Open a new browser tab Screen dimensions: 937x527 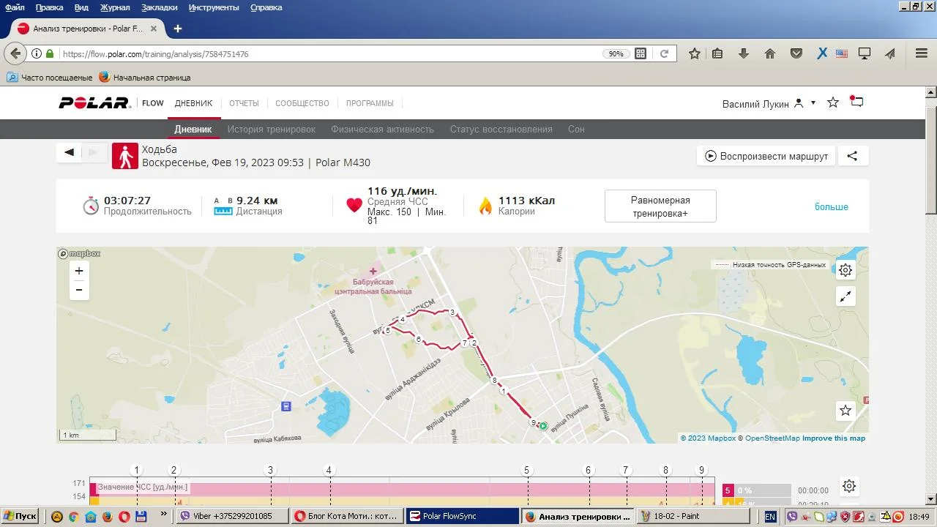coord(177,29)
